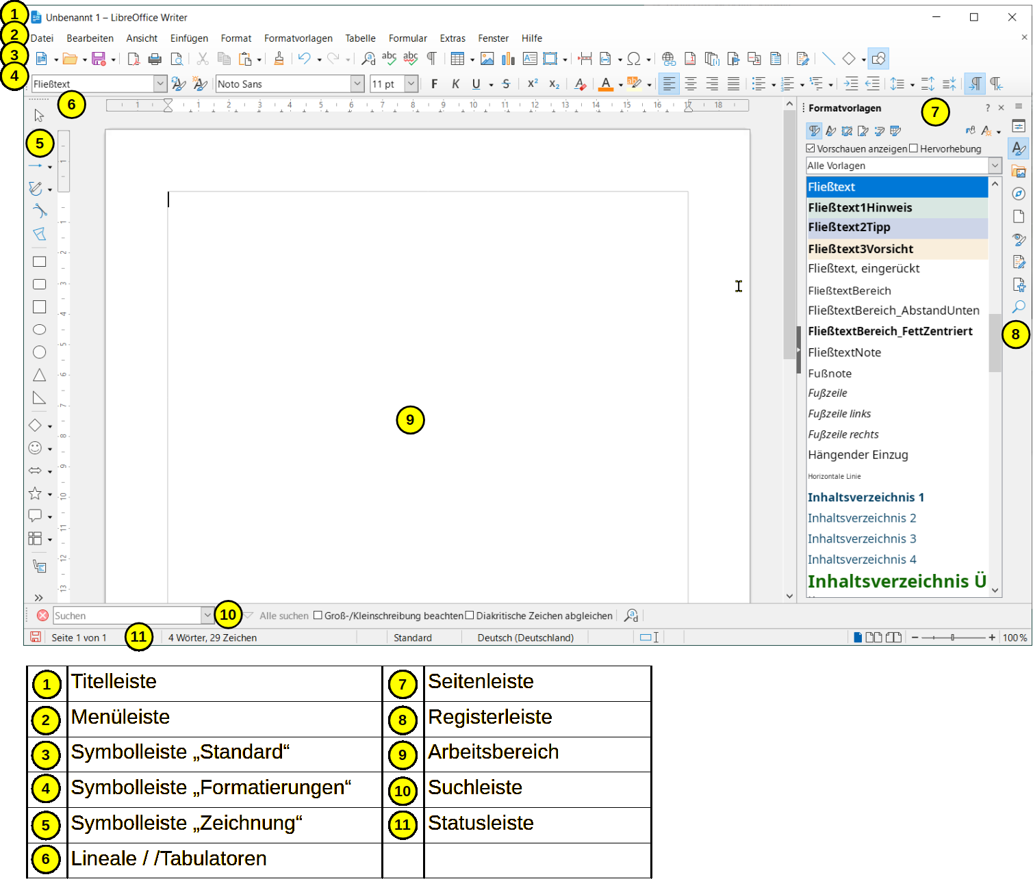The image size is (1033, 879).
Task: Open the Gallery deck in sidebar tab bar
Action: pyautogui.click(x=1019, y=171)
